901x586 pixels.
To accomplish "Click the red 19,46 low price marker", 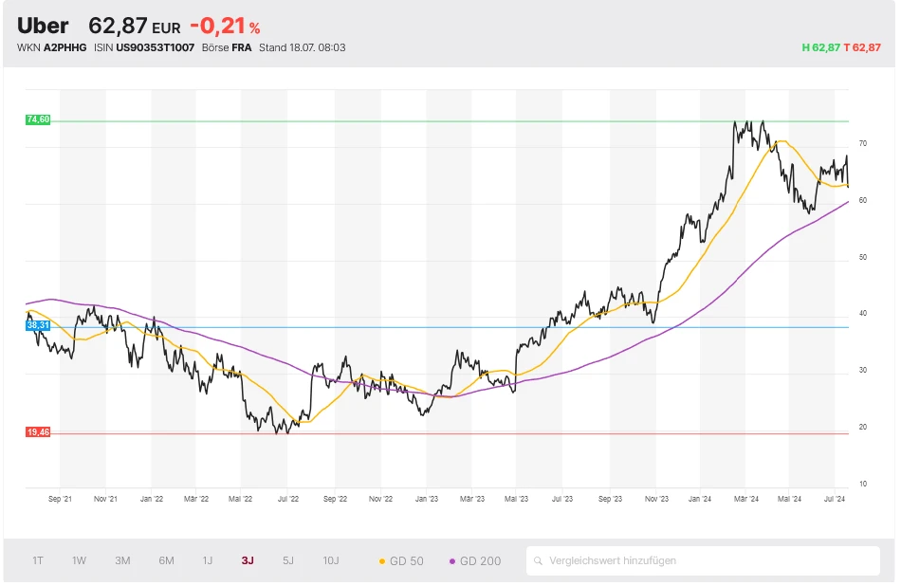I will point(38,432).
